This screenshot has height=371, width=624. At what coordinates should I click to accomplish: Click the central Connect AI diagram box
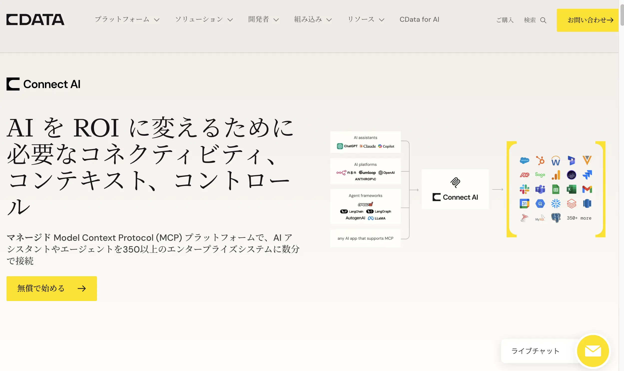[x=455, y=189]
